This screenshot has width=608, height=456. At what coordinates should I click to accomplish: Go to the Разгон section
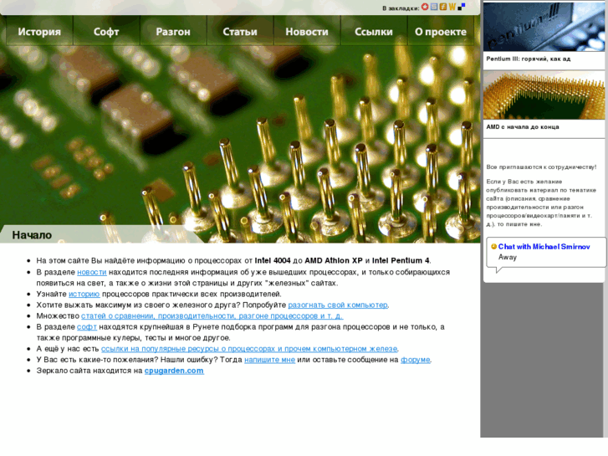coord(173,32)
